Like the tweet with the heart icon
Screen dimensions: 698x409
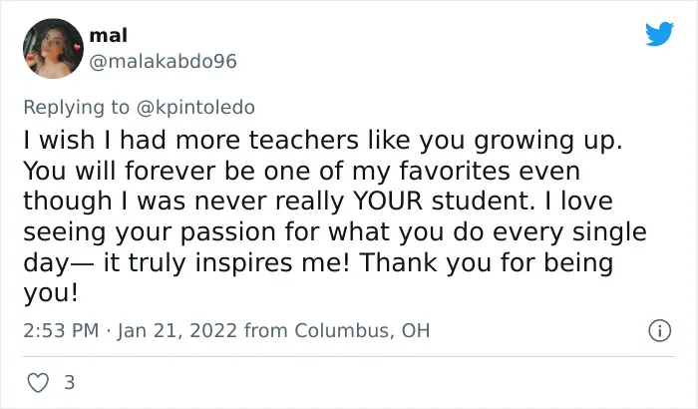[x=38, y=383]
